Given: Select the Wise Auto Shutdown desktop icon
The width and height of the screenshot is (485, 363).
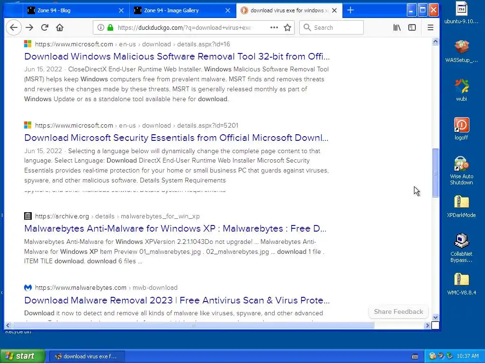Looking at the screenshot, I should (x=461, y=170).
